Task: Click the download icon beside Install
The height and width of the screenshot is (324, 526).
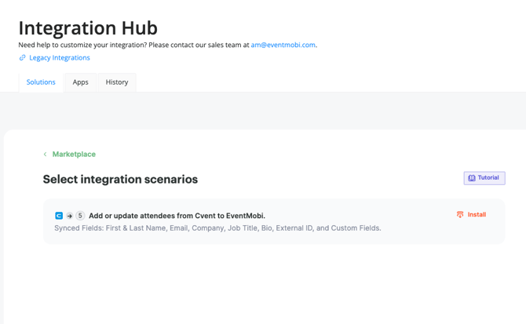Action: (460, 214)
